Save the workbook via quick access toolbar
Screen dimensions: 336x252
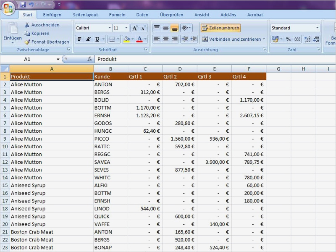(x=23, y=5)
